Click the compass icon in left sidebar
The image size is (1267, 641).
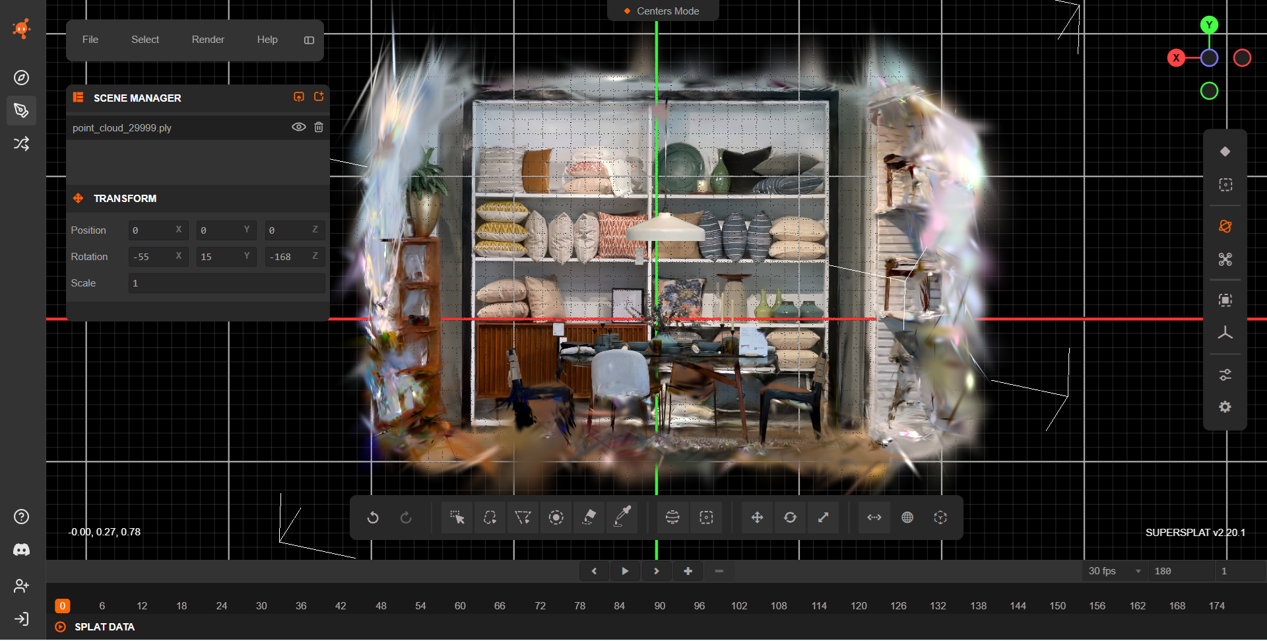coord(22,77)
